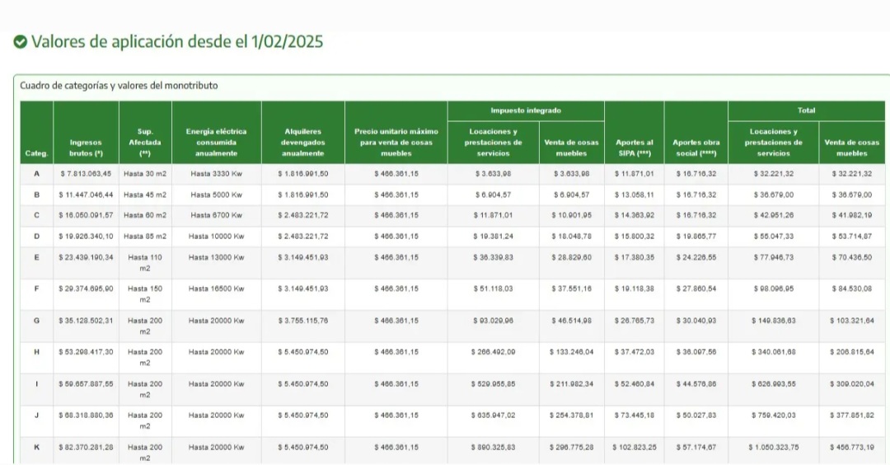
Task: Click the heading 'Valores de aplicación desde el 1/02/2025'
Action: [177, 42]
